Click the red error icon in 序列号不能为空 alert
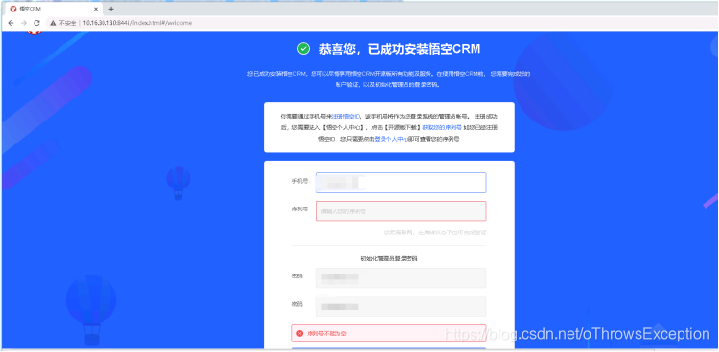Image resolution: width=719 pixels, height=352 pixels. (x=299, y=333)
